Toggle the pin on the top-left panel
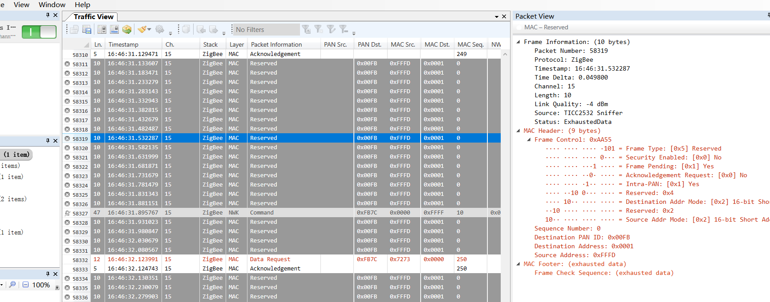Image resolution: width=770 pixels, height=302 pixels. (48, 15)
